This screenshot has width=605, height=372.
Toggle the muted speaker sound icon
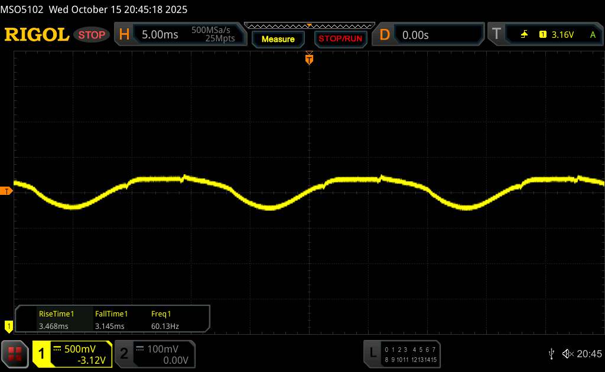click(567, 354)
